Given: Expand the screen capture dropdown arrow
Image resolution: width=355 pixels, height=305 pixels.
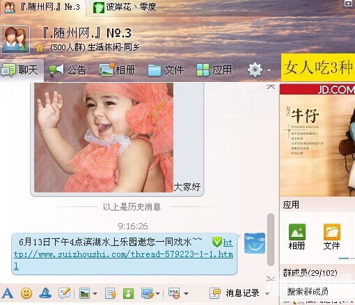Looking at the screenshot, I should pyautogui.click(x=158, y=294).
